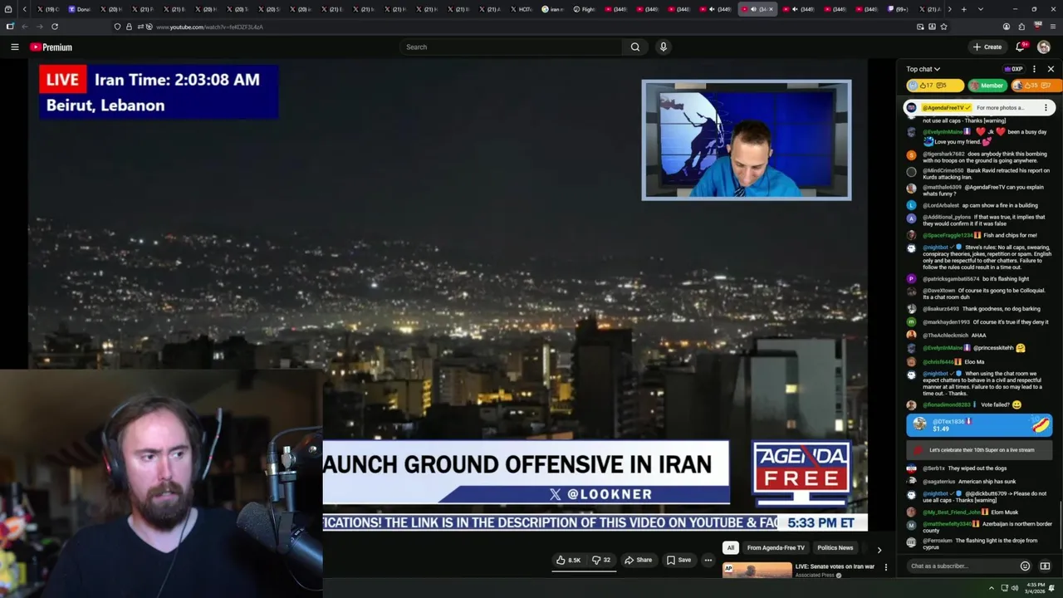Open the system volume control
The image size is (1063, 598).
point(1015,588)
